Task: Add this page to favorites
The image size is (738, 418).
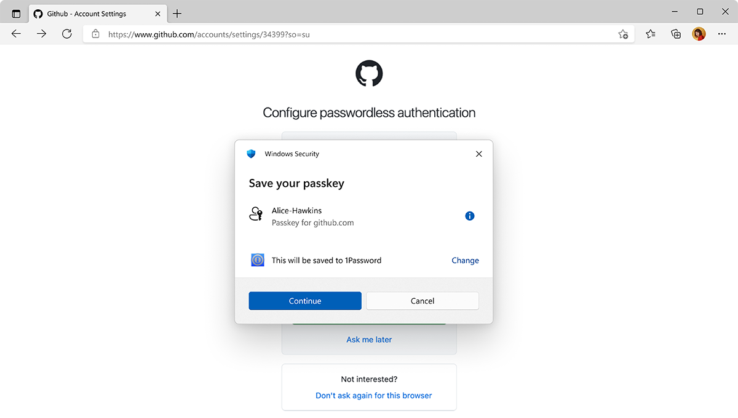Action: tap(623, 34)
